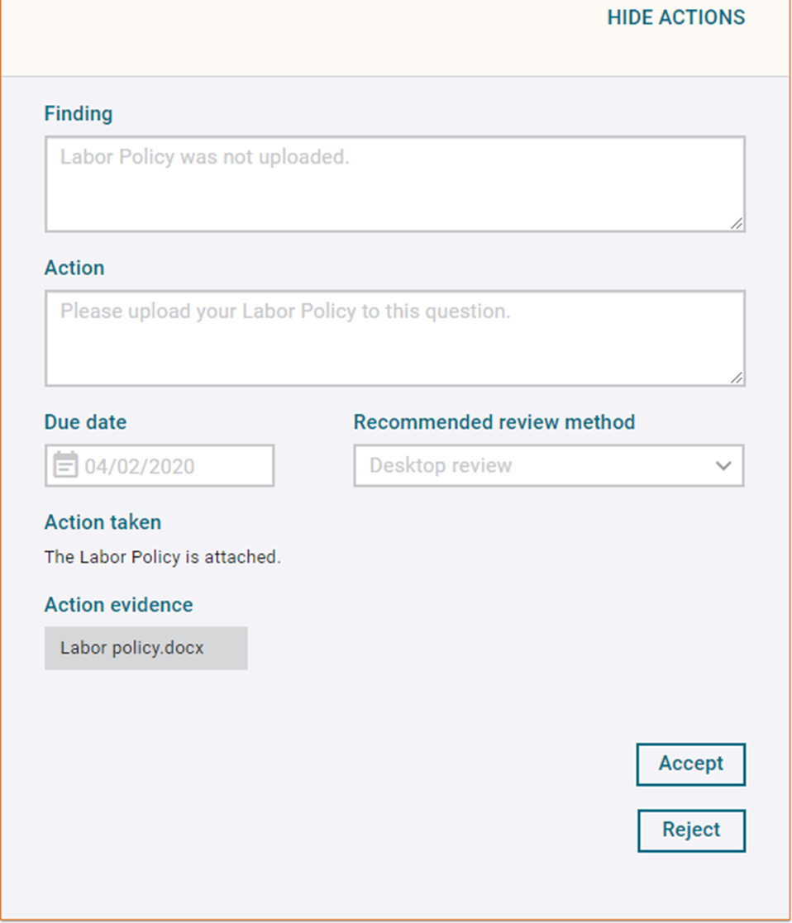This screenshot has height=923, width=792.
Task: Click the Action text area resize grip
Action: coord(736,378)
